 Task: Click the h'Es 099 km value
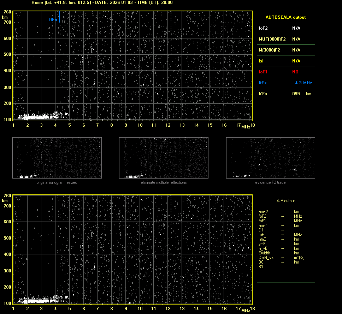pyautogui.click(x=301, y=94)
